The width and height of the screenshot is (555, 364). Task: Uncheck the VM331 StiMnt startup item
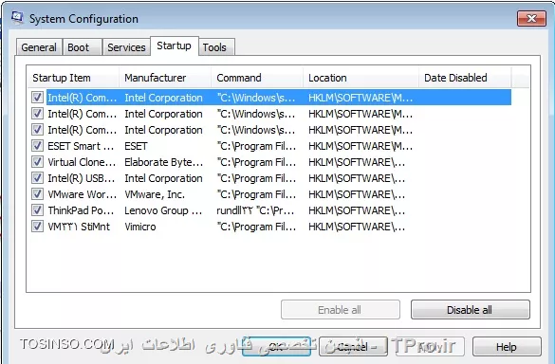[x=37, y=226]
